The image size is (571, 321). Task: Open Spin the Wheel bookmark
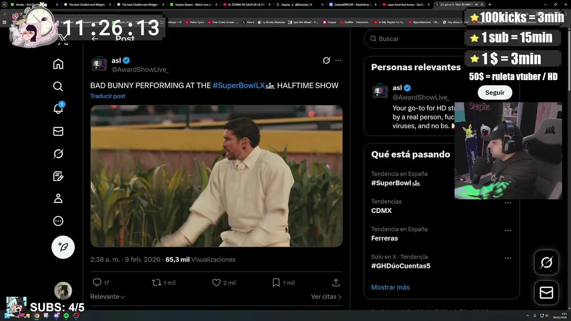(x=303, y=22)
